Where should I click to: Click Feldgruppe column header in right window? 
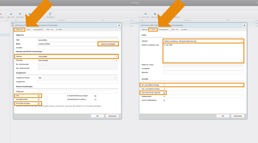tap(187, 20)
